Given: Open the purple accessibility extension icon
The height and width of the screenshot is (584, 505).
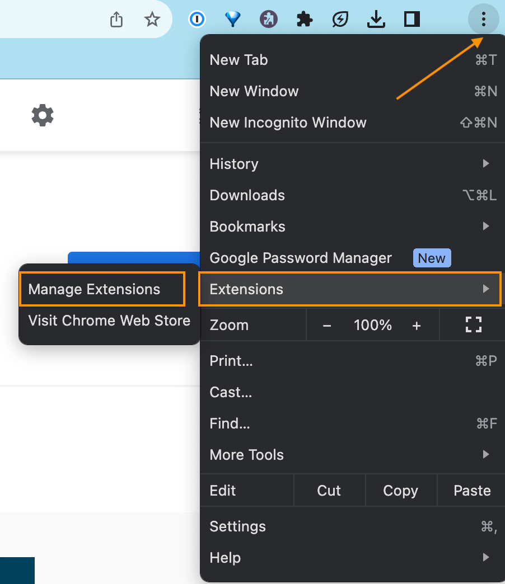Looking at the screenshot, I should point(268,19).
